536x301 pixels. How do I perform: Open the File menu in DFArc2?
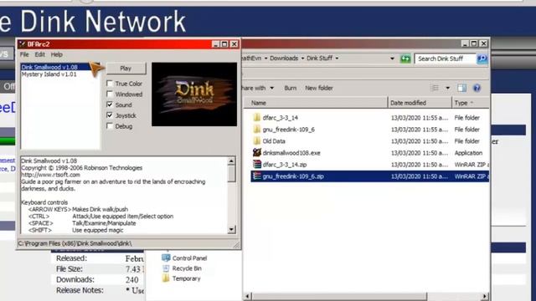click(x=24, y=54)
